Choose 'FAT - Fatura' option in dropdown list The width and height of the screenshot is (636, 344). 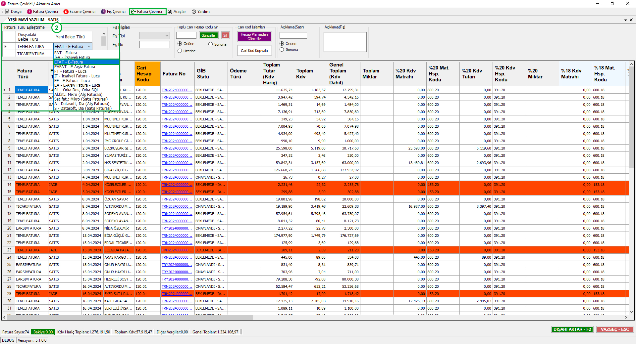66,53
